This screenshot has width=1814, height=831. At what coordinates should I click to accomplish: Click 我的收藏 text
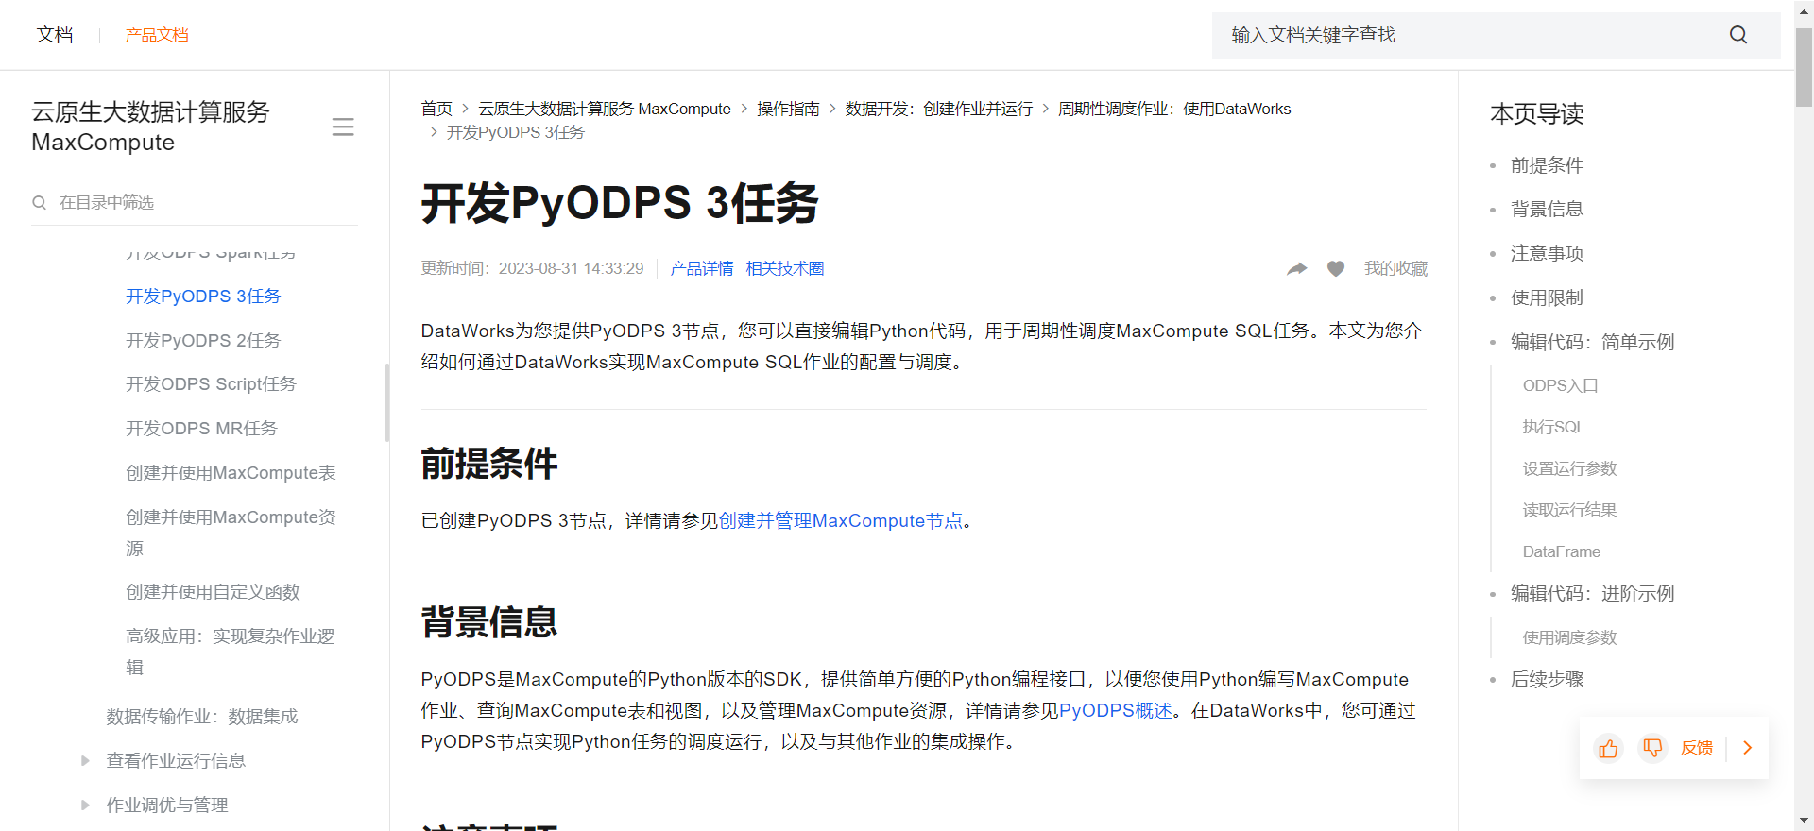1395,269
